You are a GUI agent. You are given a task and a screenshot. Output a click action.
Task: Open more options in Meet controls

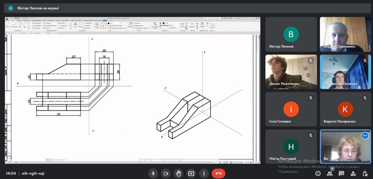tap(204, 173)
